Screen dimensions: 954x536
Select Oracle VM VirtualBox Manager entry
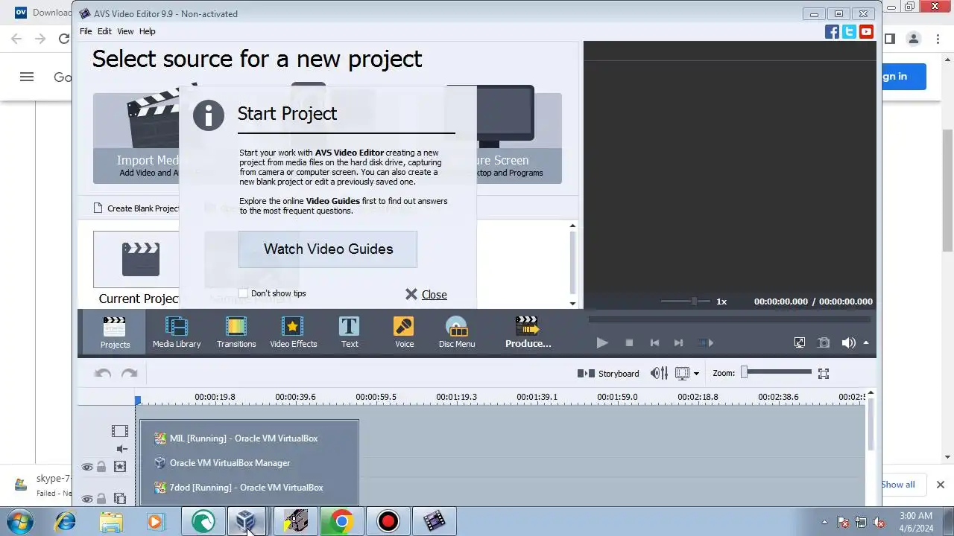click(x=249, y=463)
